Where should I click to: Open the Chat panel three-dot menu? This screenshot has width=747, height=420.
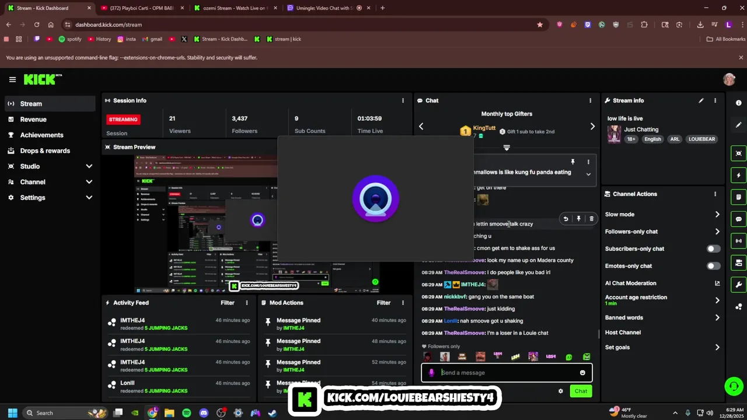(x=590, y=100)
